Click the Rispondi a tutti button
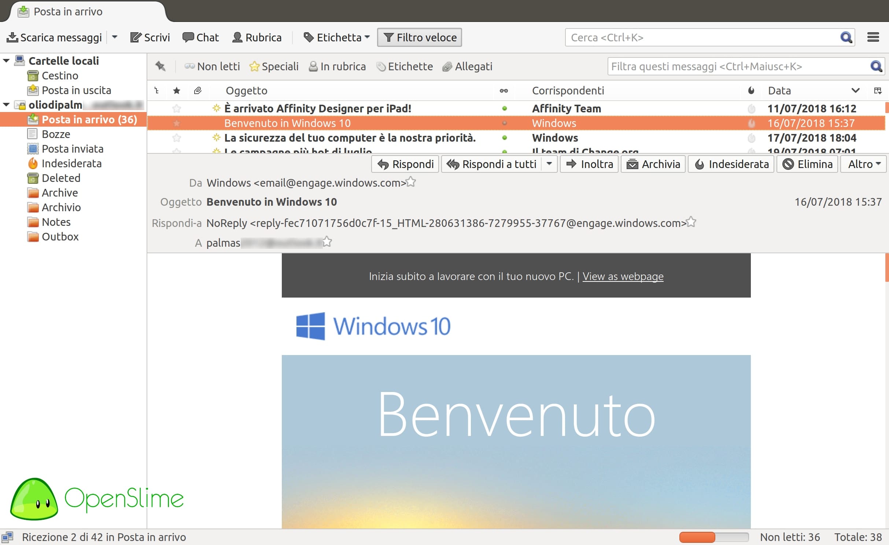Viewport: 889px width, 545px height. coord(491,164)
